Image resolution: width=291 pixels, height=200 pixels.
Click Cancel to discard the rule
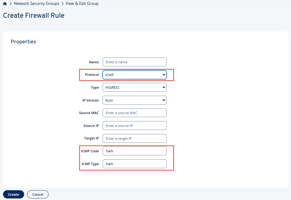pos(38,194)
